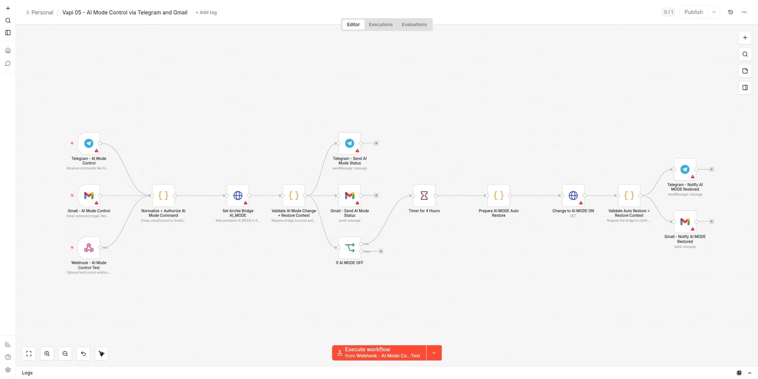Image resolution: width=758 pixels, height=379 pixels.
Task: Open search in the left sidebar
Action: click(x=8, y=20)
